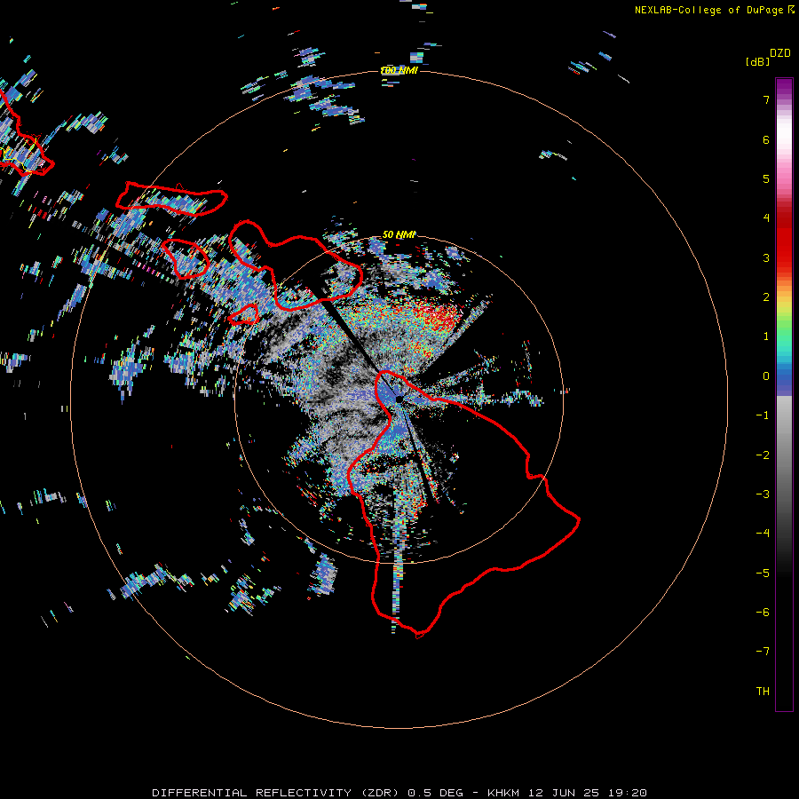Click the 3 value on color scale

point(766,257)
